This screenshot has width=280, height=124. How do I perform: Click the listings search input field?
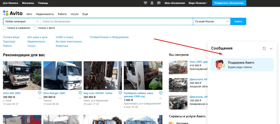click(x=116, y=22)
